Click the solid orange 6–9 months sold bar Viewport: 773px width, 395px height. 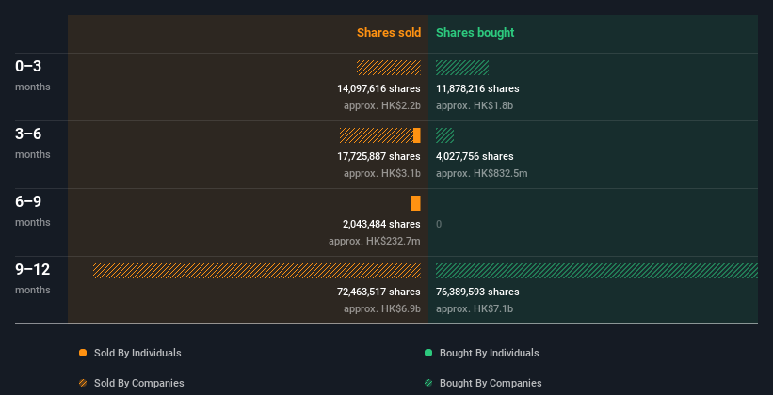point(416,203)
